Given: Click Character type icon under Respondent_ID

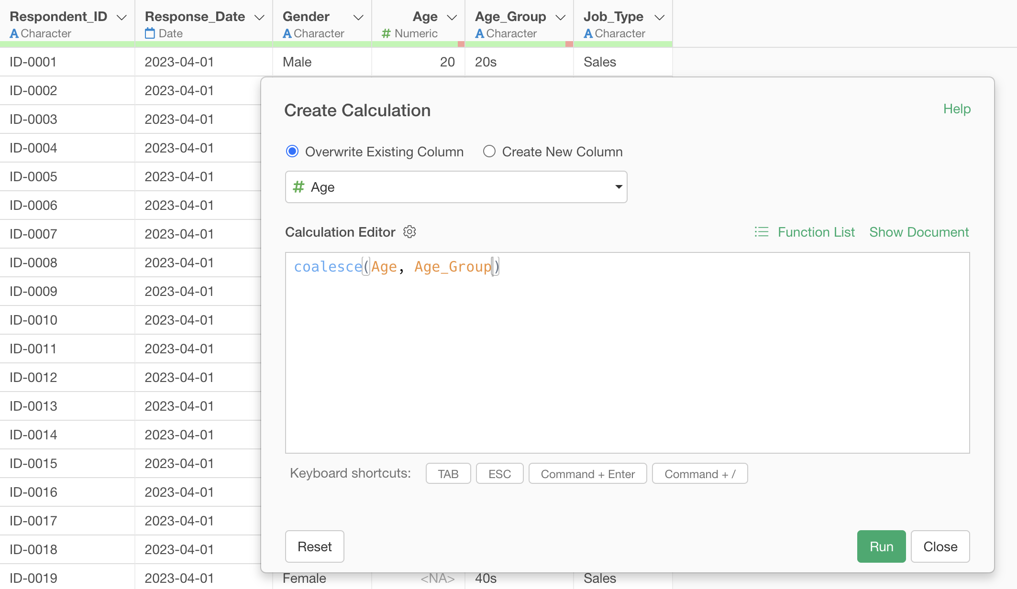Looking at the screenshot, I should (14, 33).
